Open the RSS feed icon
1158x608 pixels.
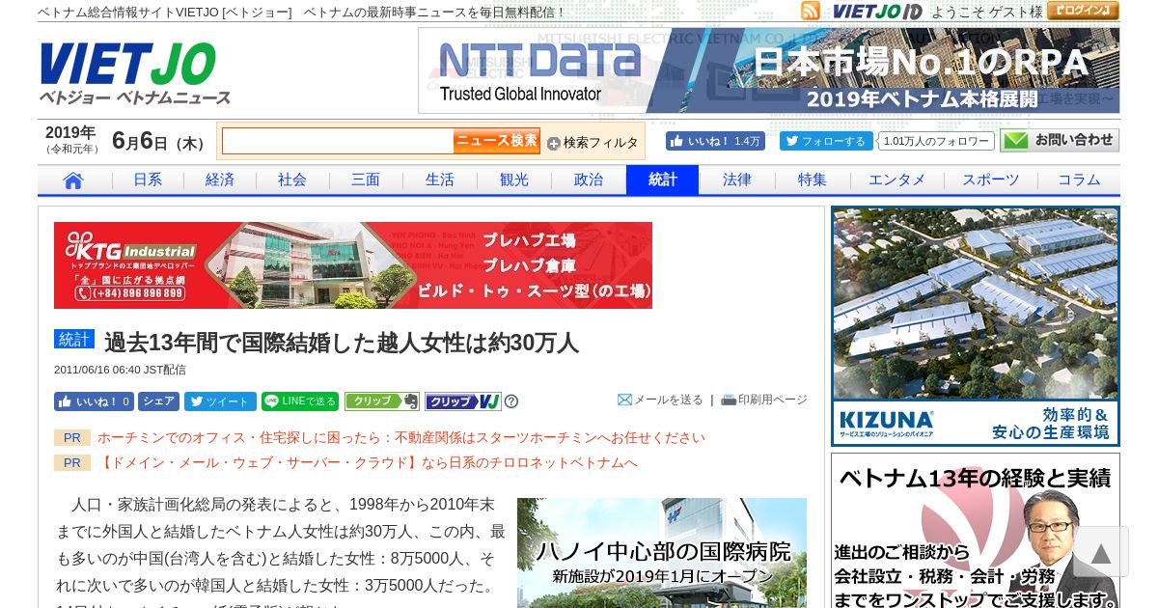(810, 11)
